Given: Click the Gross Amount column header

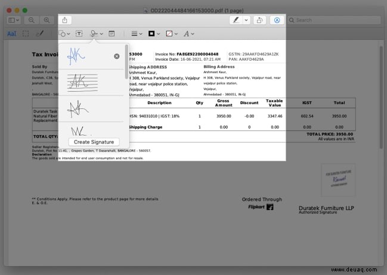Looking at the screenshot, I should click(224, 103).
